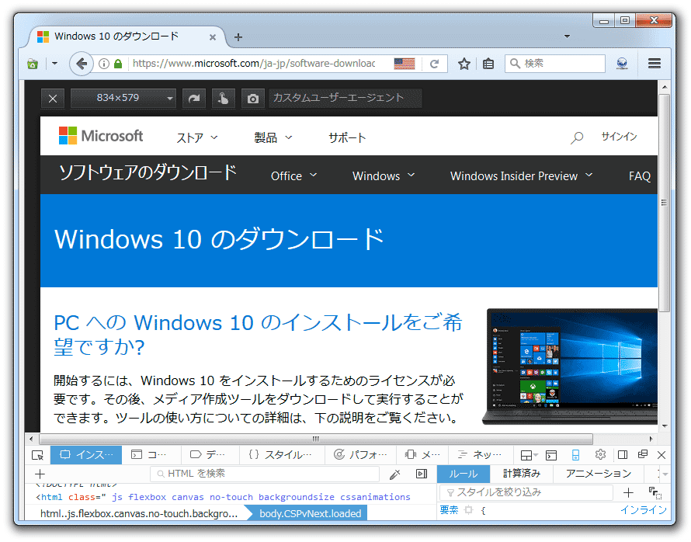Click the URL address field

click(x=254, y=64)
